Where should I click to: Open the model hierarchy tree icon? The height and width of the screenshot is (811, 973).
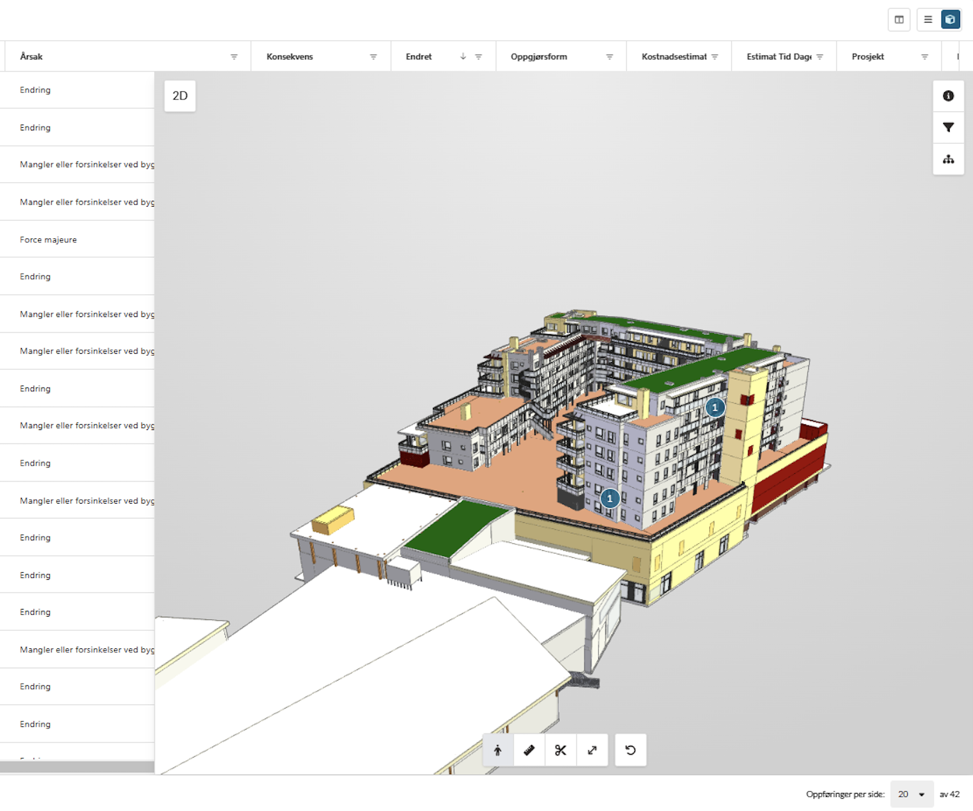click(x=948, y=159)
